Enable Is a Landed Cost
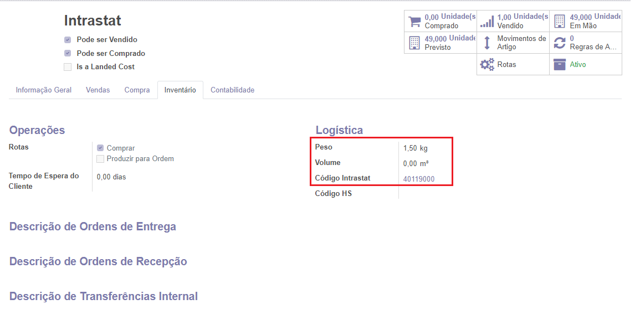The width and height of the screenshot is (635, 330). (67, 66)
